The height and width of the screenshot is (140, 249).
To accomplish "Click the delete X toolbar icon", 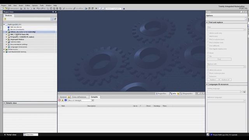I will 34,9.
